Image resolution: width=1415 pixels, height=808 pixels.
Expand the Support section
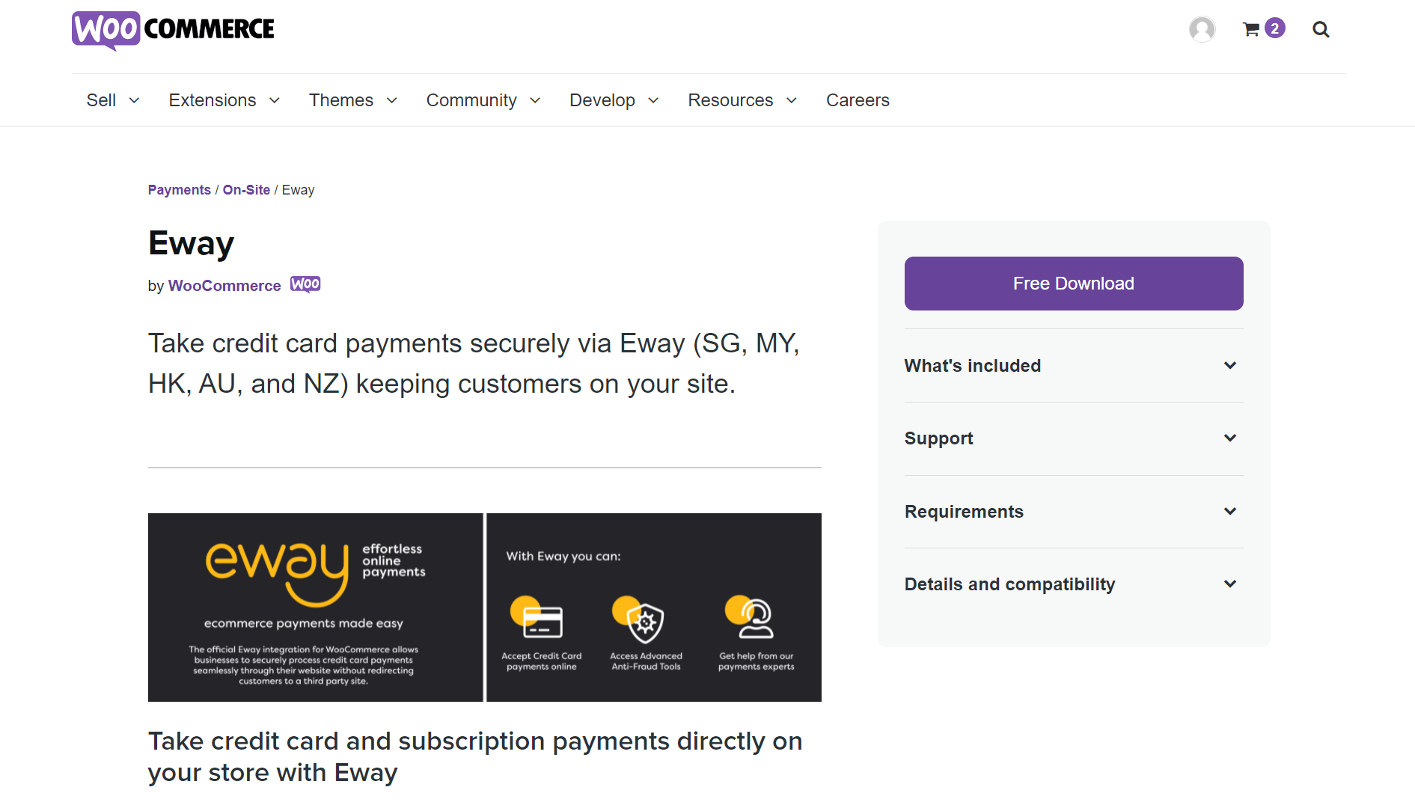pos(1074,438)
